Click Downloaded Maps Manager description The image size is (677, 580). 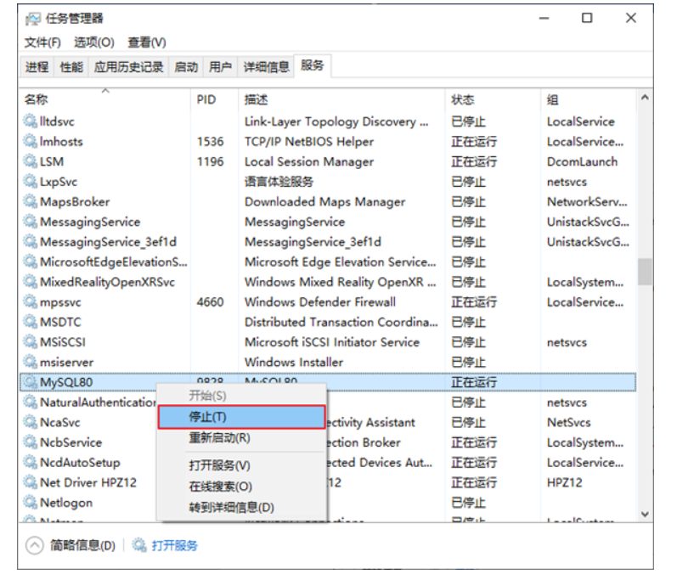(x=324, y=202)
